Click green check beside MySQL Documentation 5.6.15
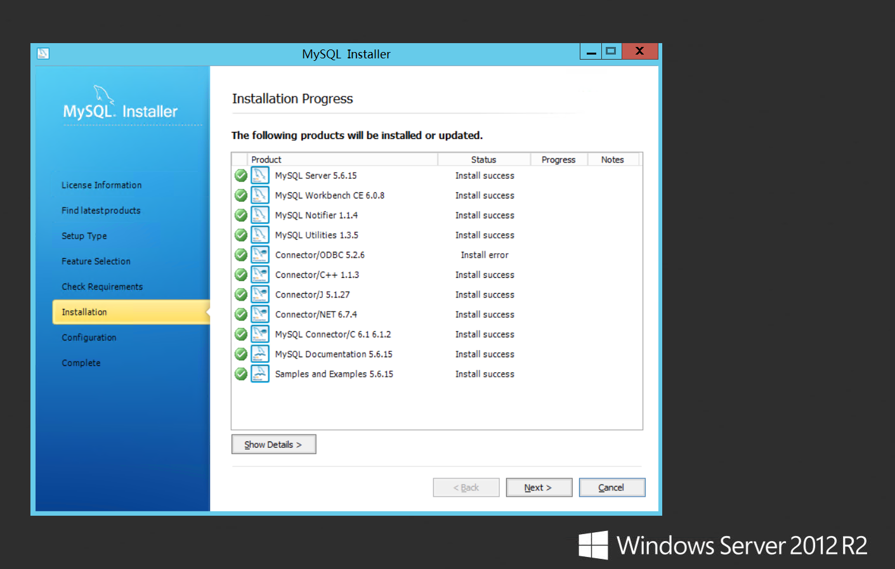 [x=241, y=354]
